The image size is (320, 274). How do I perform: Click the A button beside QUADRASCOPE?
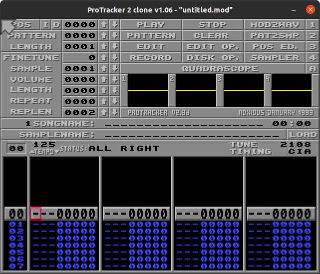[x=312, y=68]
